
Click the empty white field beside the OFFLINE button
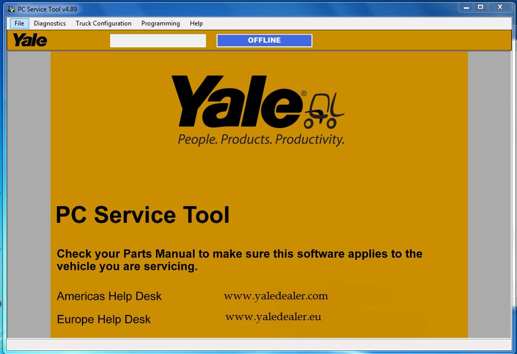[x=158, y=41]
